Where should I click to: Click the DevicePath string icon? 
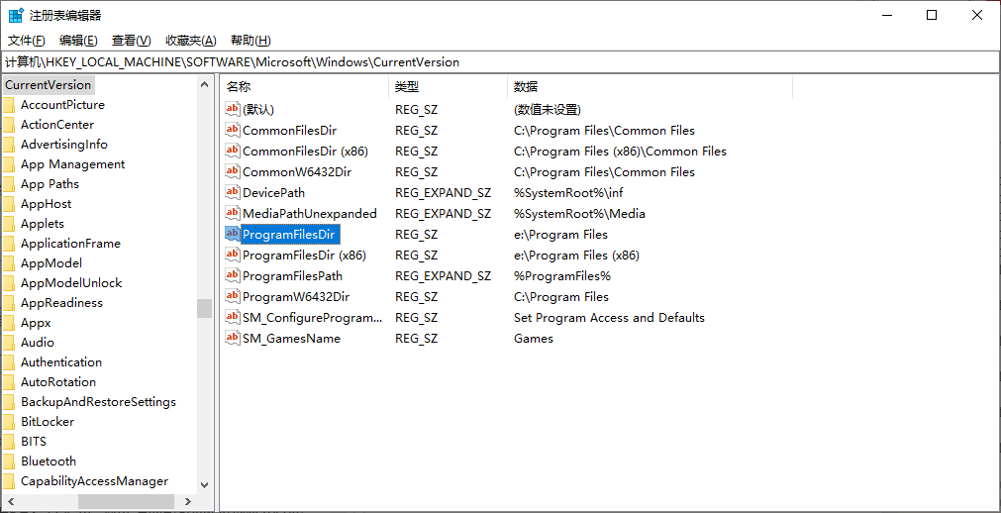point(233,192)
